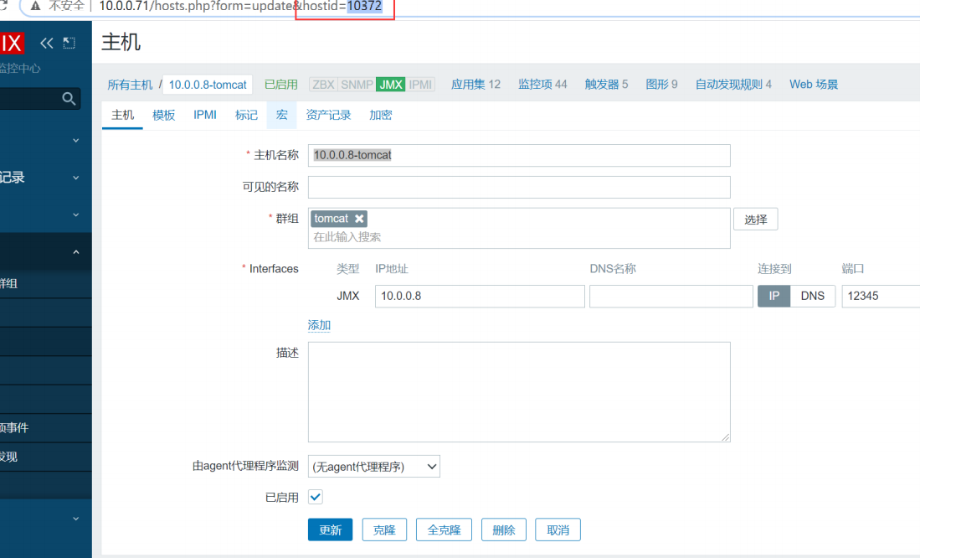Open 图形 9 link
Viewport: 956px width, 558px height.
(661, 85)
